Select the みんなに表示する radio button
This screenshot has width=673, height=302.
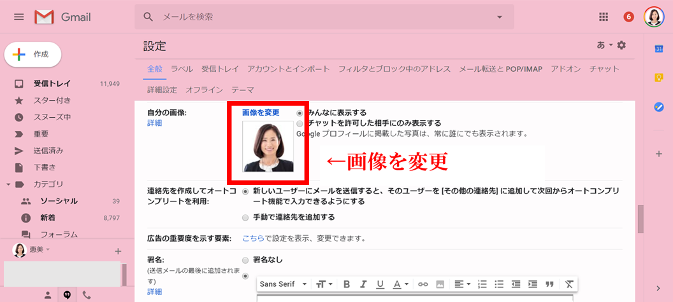[300, 113]
